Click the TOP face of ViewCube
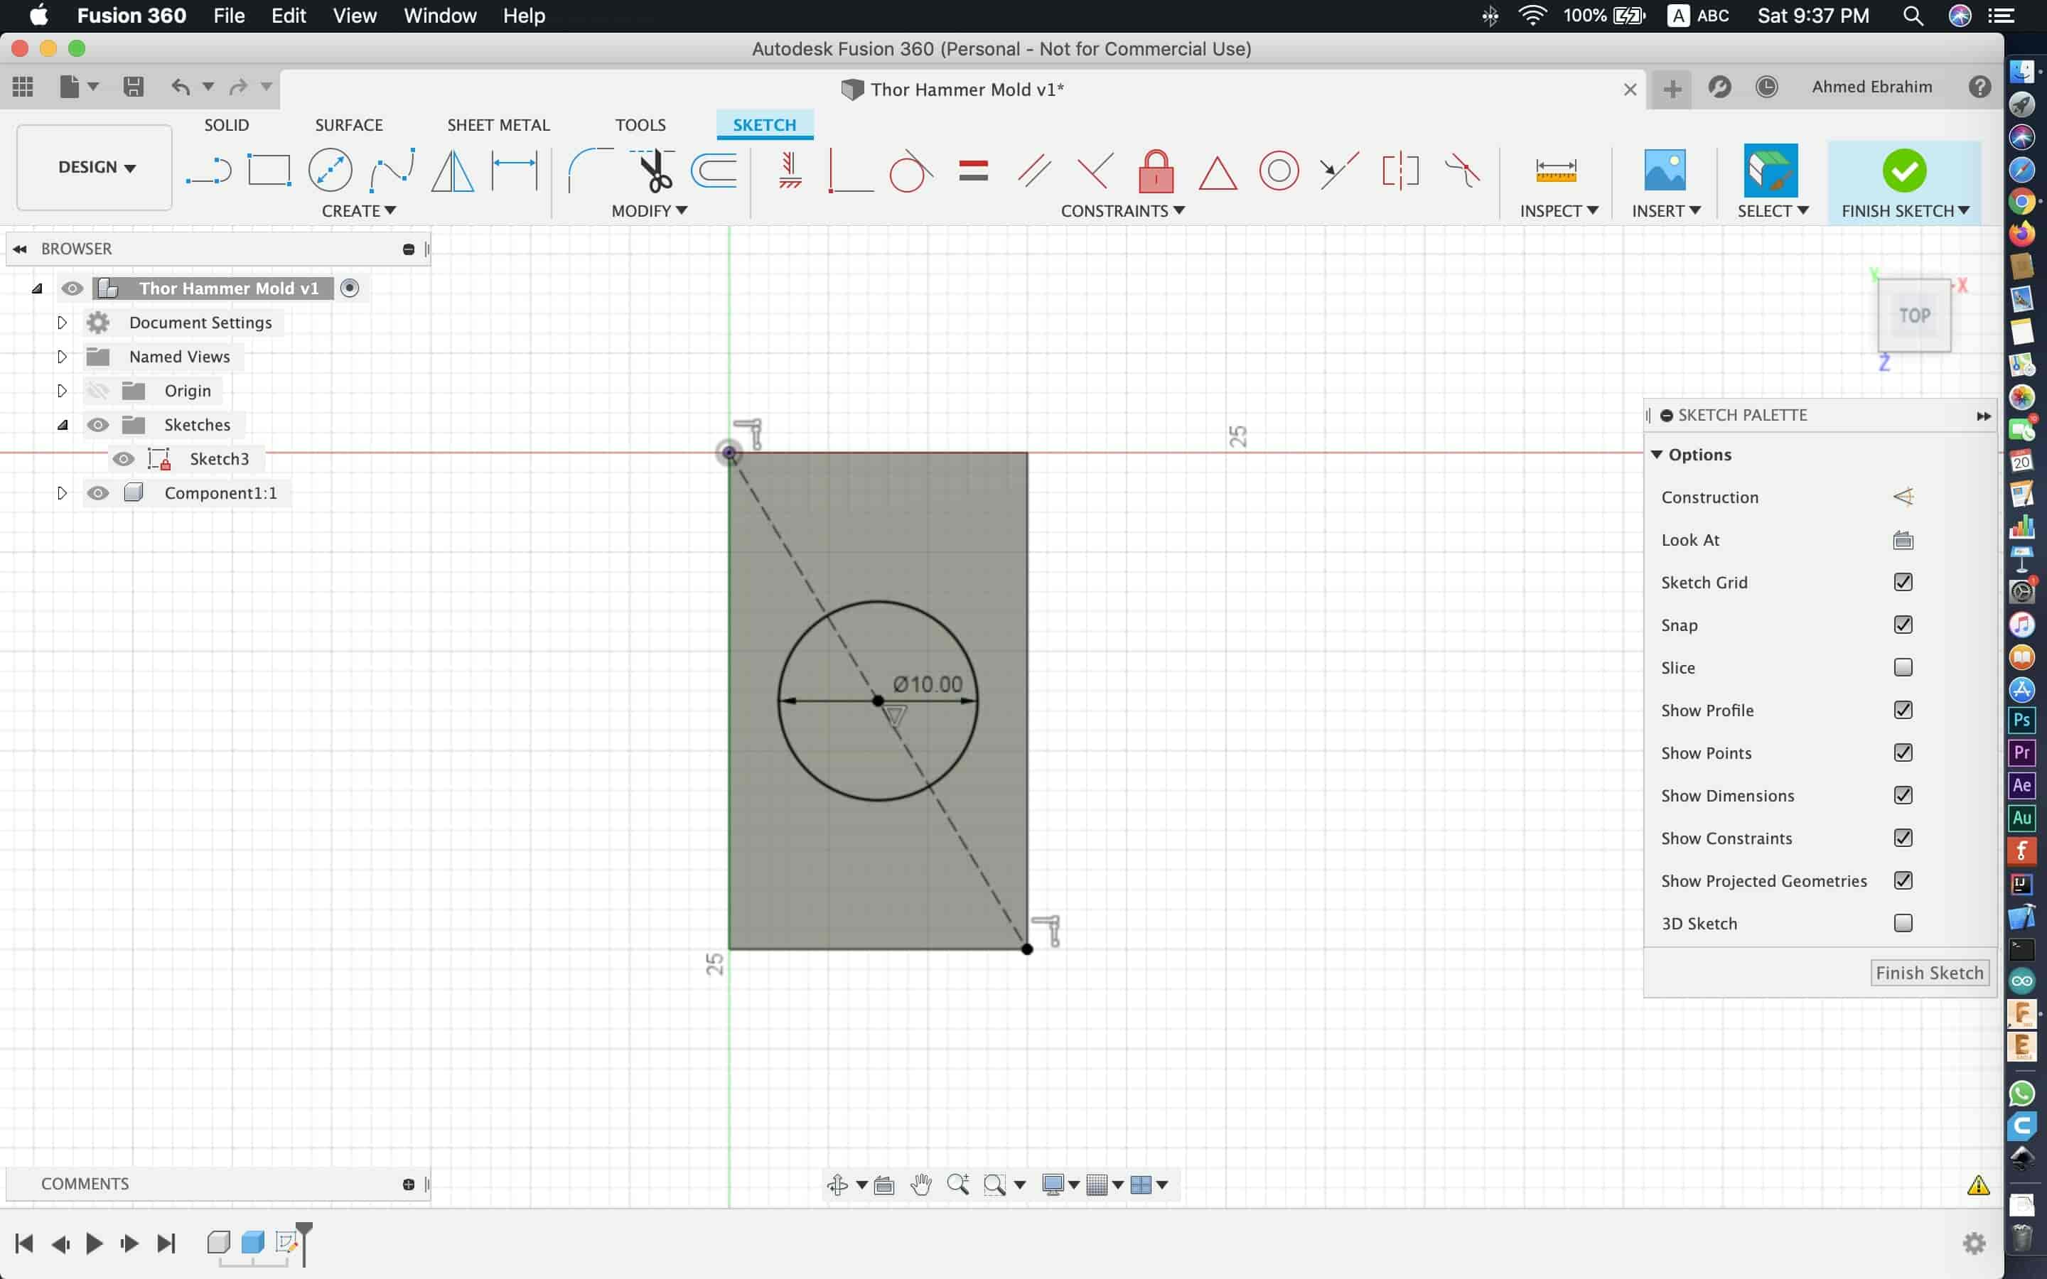 [1914, 315]
